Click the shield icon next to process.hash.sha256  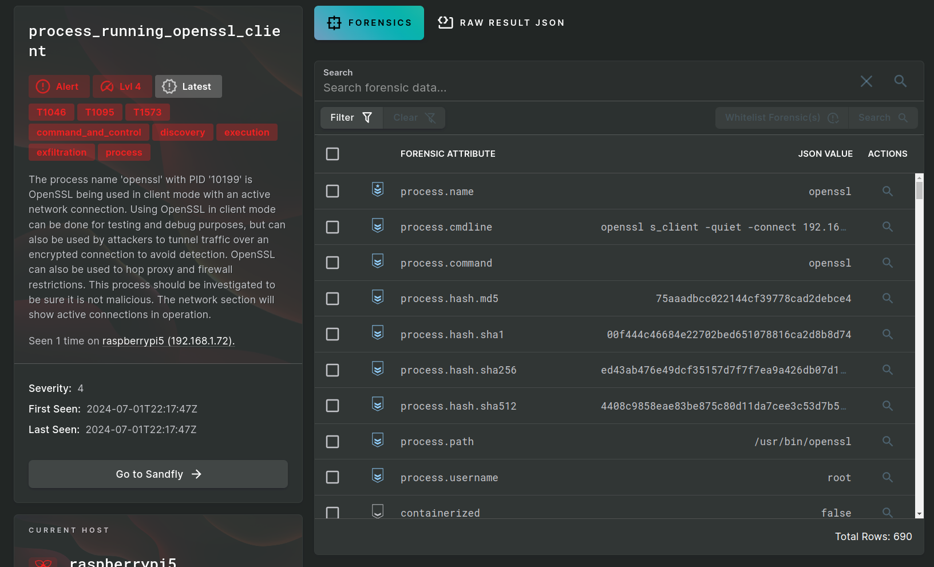point(378,368)
